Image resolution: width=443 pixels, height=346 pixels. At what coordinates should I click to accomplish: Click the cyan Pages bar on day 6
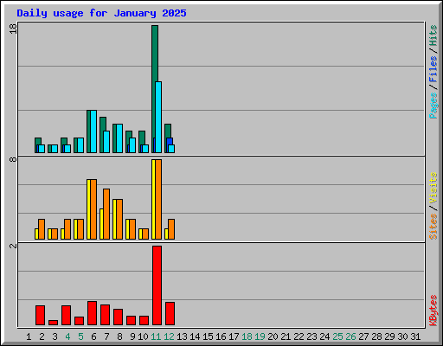(93, 131)
